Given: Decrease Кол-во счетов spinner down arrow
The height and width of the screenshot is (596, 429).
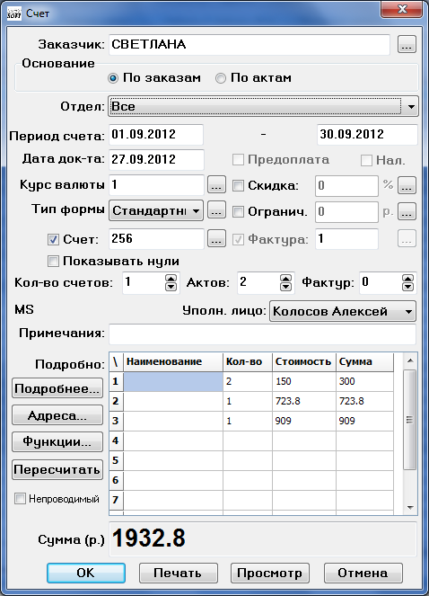Looking at the screenshot, I should (x=171, y=287).
